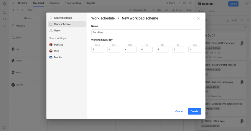Click the Sat working hours field

click(x=178, y=49)
